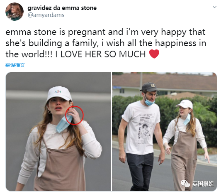
Task: Click the hoop earring in left photo
Action: [49, 112]
